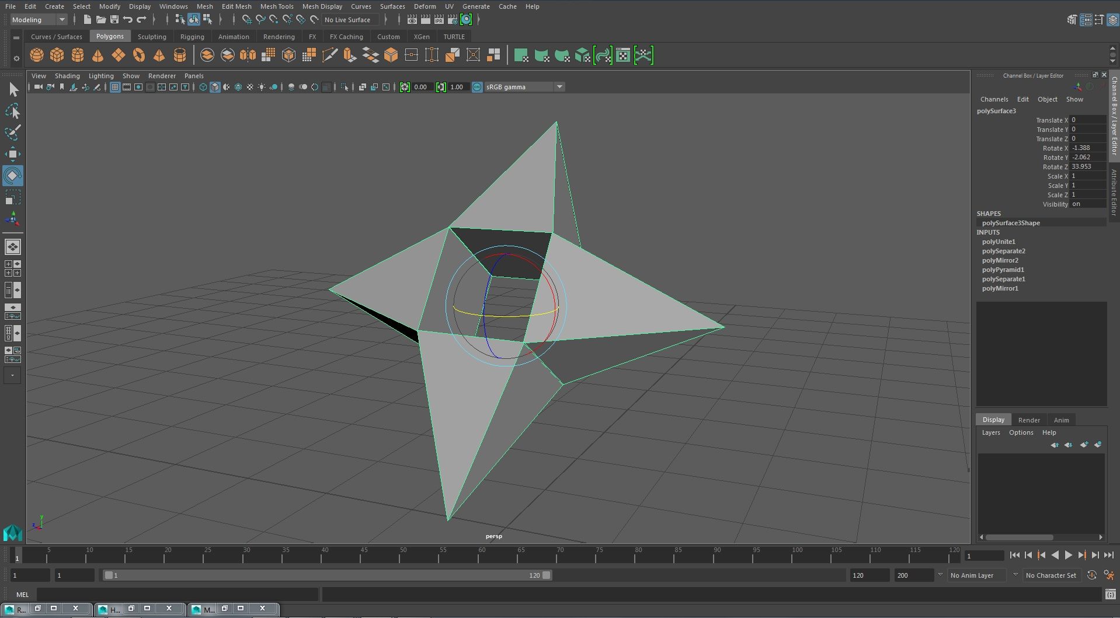Play animation backwards

click(x=1055, y=556)
